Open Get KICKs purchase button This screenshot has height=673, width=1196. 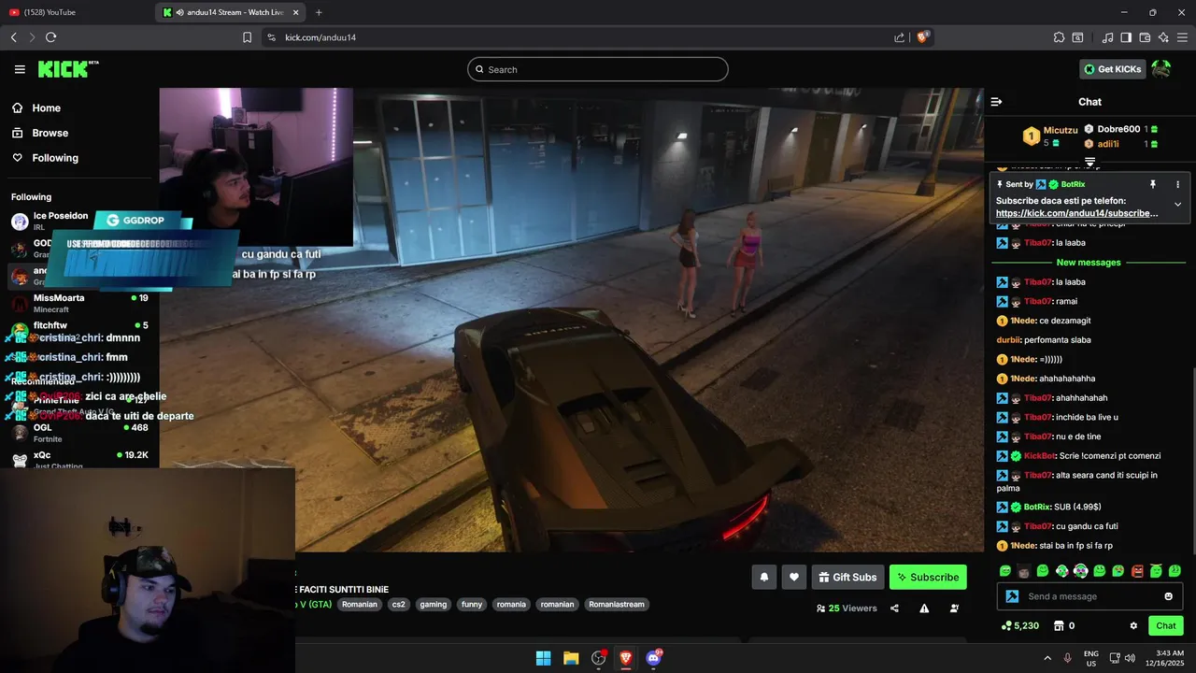(1112, 69)
